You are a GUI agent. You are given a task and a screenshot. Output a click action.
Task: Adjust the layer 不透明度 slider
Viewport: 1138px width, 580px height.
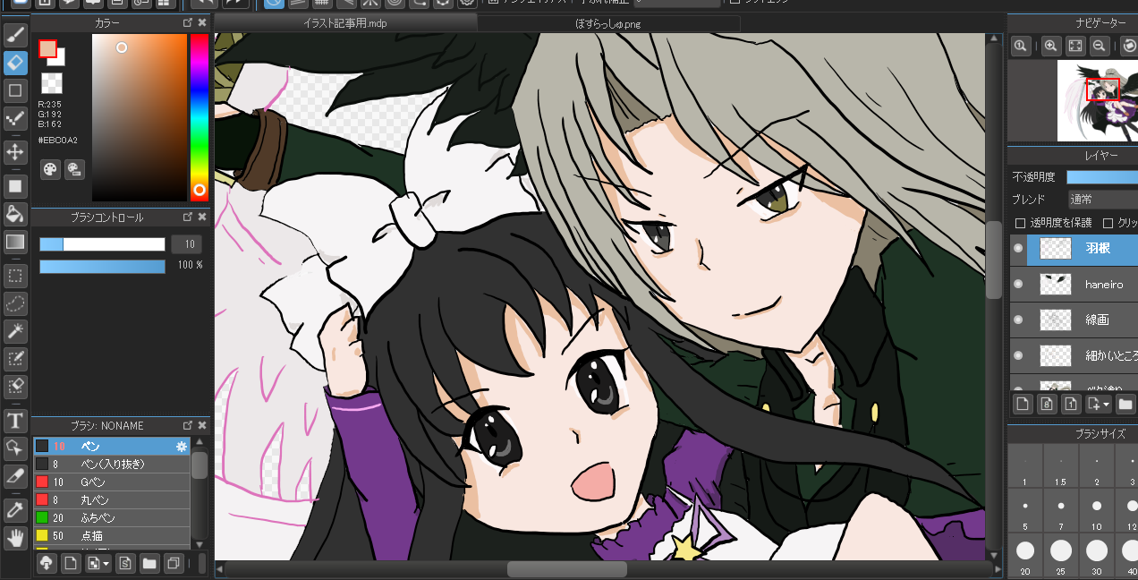1102,177
